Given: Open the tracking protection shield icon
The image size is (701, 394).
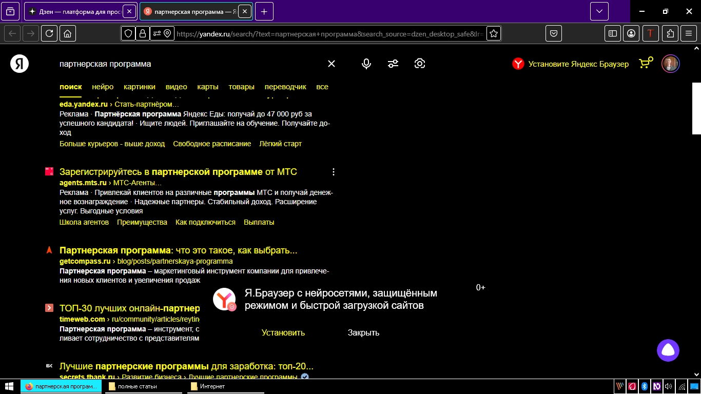Looking at the screenshot, I should point(128,34).
